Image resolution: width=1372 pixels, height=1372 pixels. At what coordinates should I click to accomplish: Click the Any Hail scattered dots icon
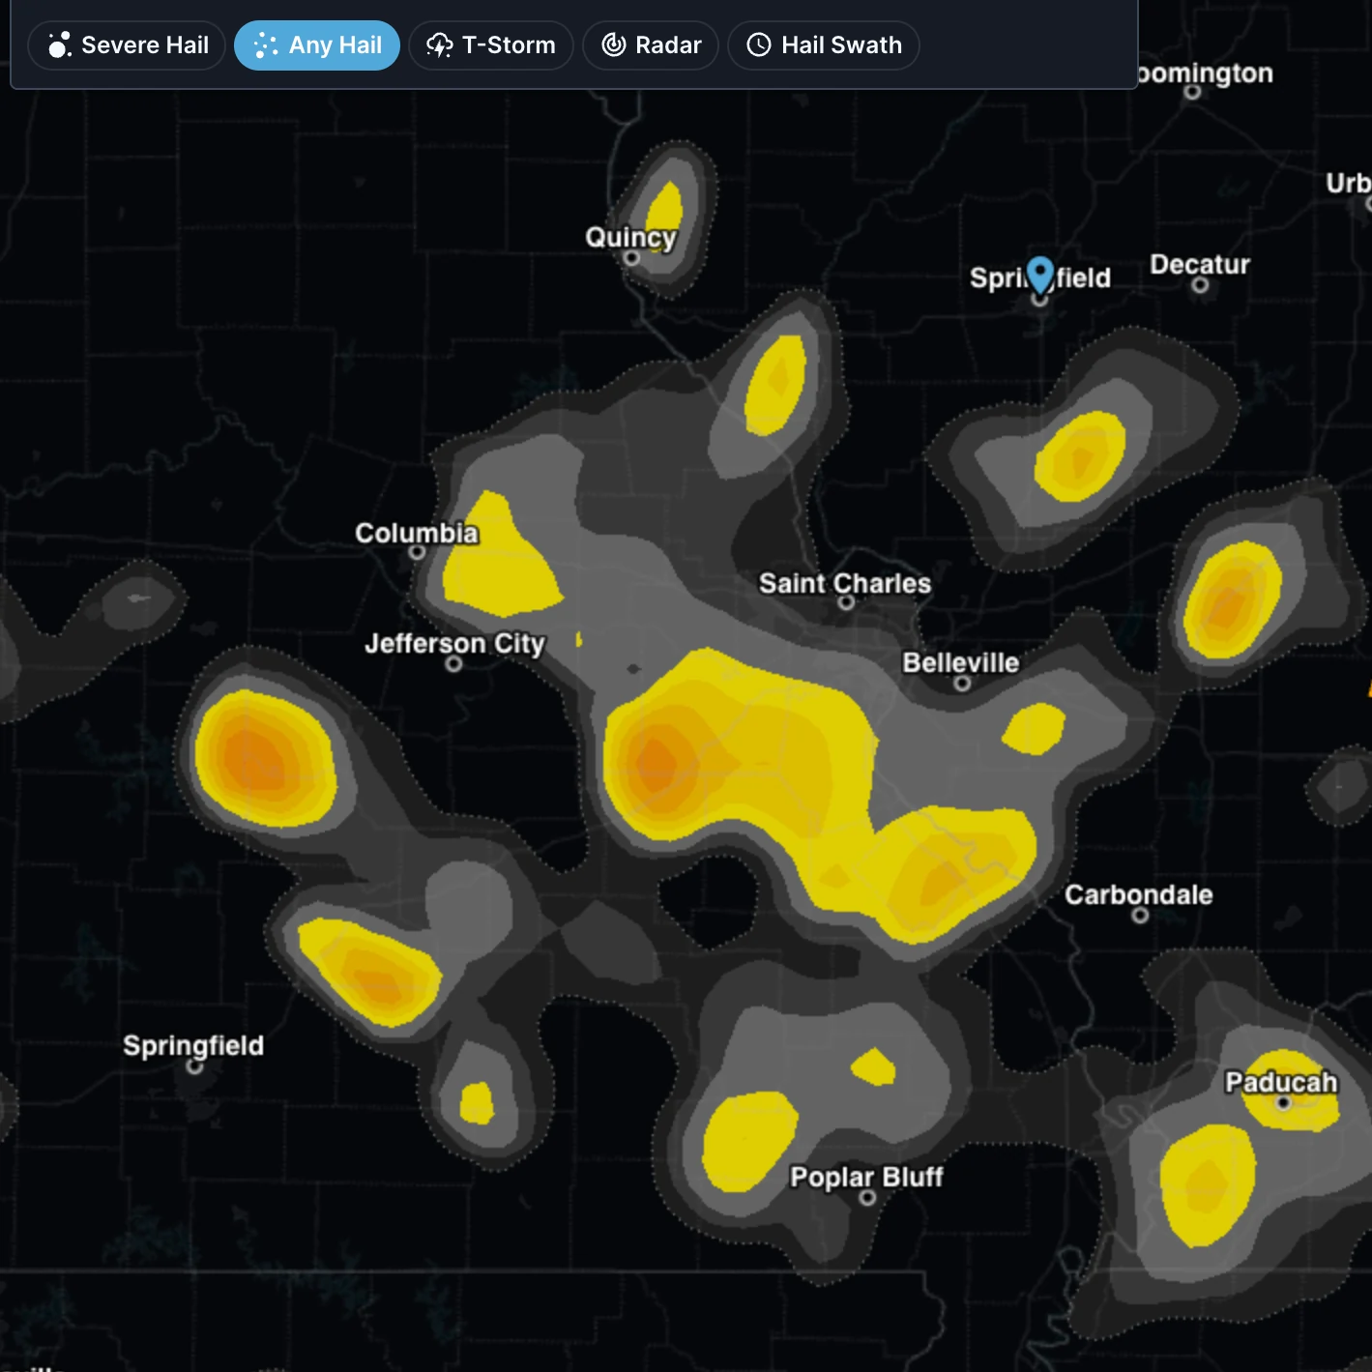point(266,45)
